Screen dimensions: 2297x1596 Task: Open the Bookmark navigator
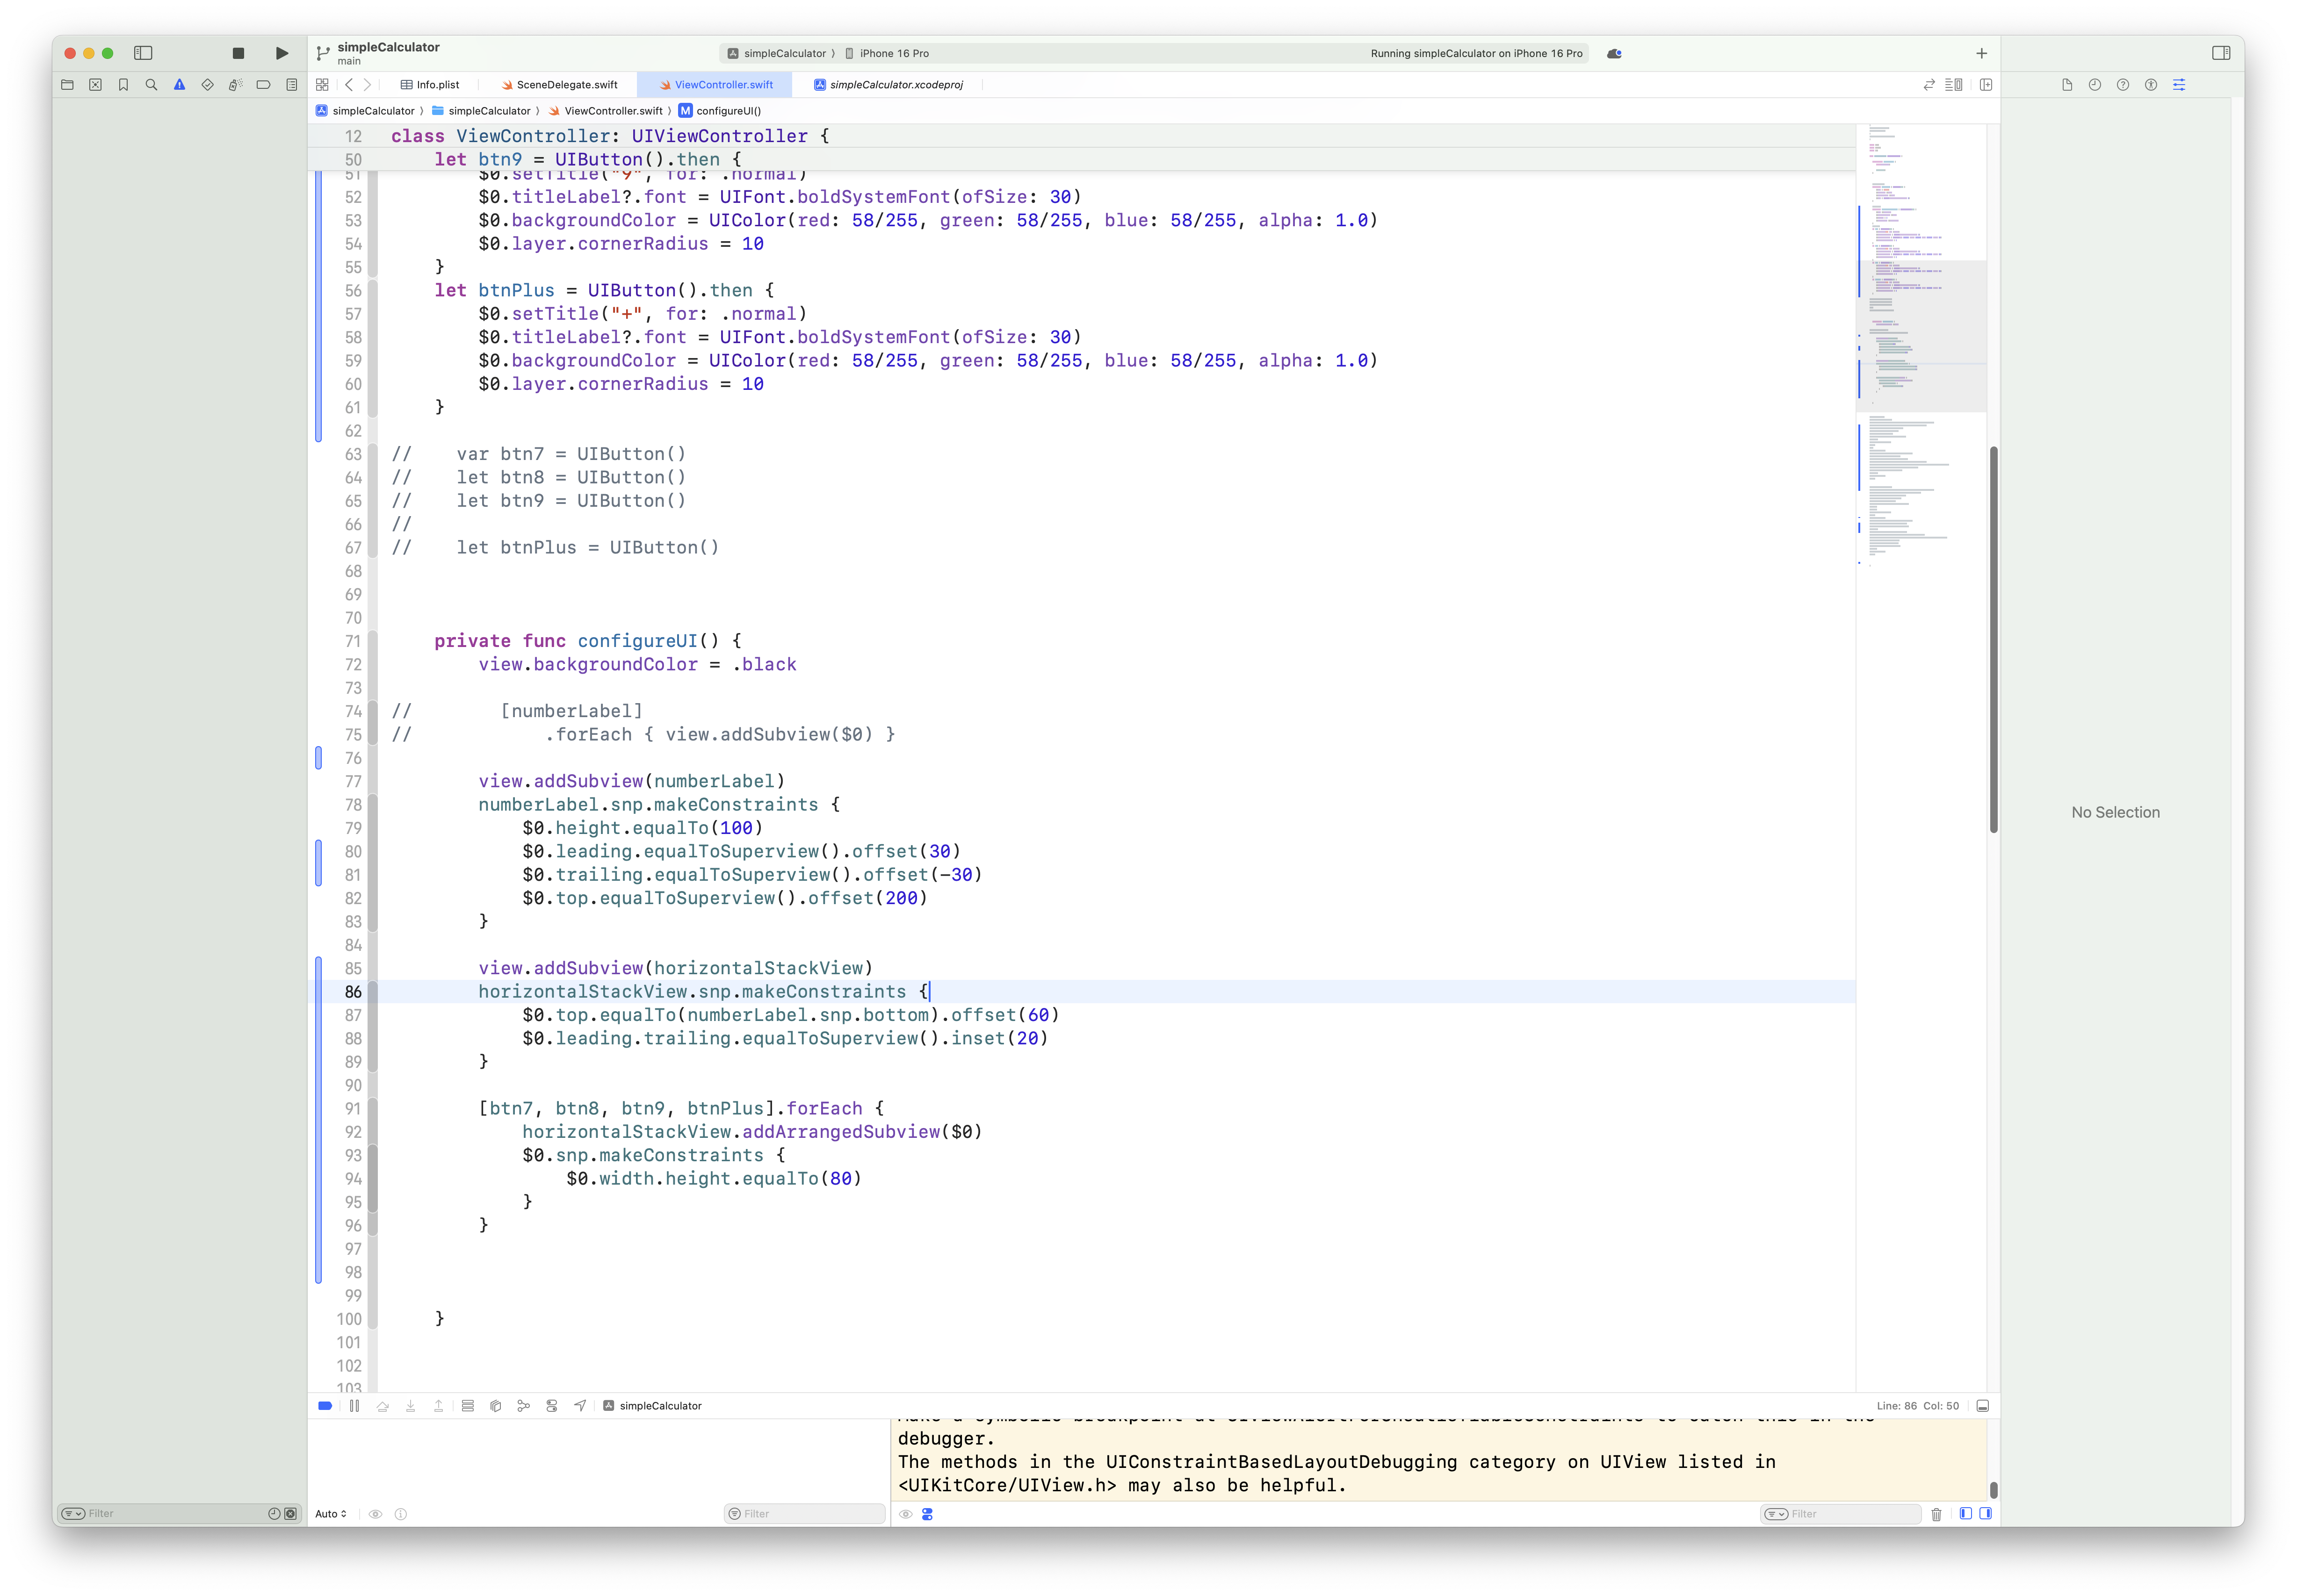click(x=123, y=85)
